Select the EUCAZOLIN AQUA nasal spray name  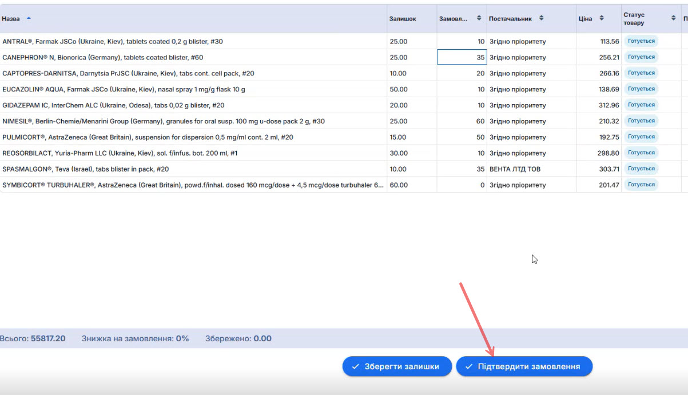(x=124, y=89)
